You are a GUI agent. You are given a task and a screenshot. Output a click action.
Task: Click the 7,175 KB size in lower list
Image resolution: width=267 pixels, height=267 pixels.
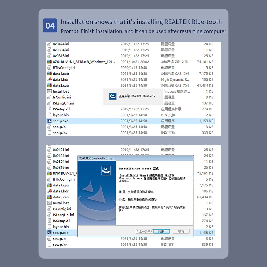click(206, 185)
